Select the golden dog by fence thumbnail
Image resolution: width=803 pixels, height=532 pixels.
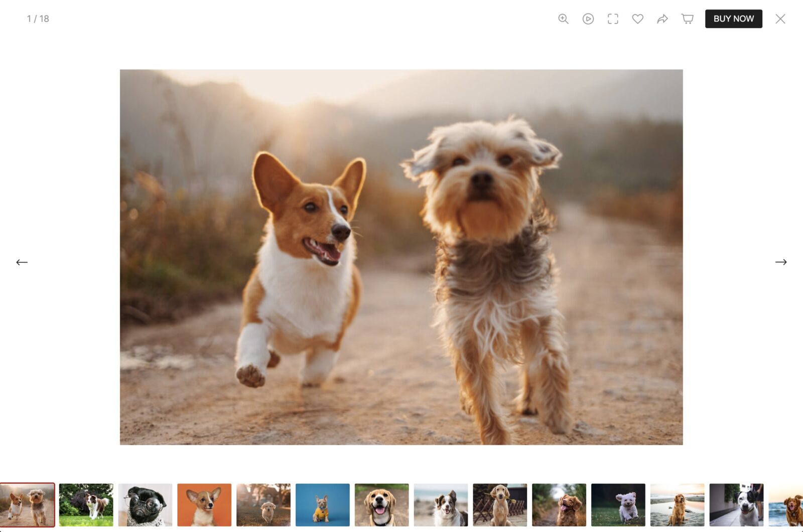[500, 505]
